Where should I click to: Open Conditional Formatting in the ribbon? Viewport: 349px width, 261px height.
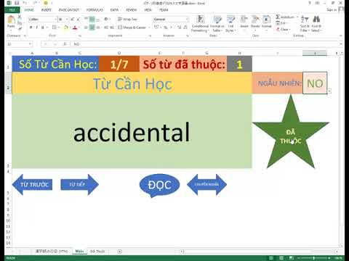coord(200,24)
